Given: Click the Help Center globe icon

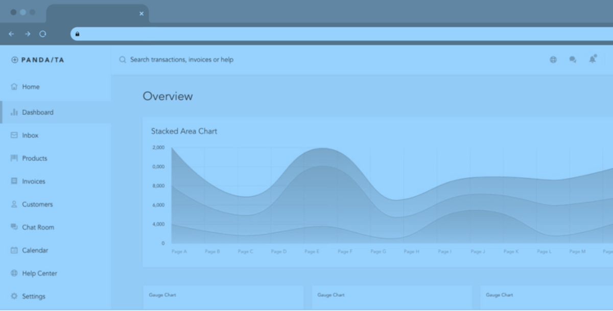Looking at the screenshot, I should click(x=14, y=274).
